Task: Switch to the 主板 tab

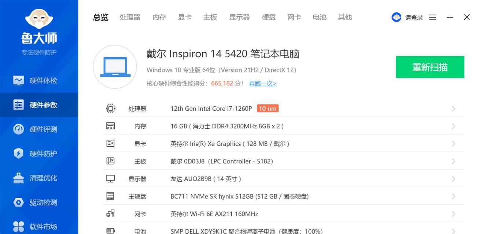Action: (x=210, y=17)
